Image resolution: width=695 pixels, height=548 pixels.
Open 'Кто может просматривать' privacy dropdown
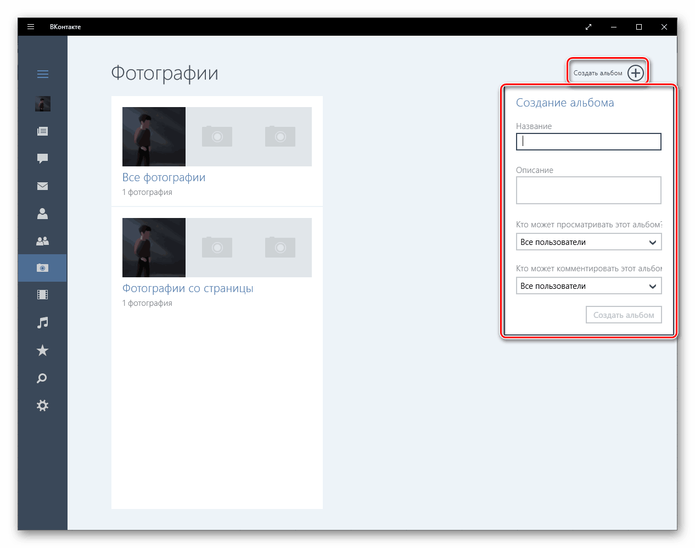(588, 242)
